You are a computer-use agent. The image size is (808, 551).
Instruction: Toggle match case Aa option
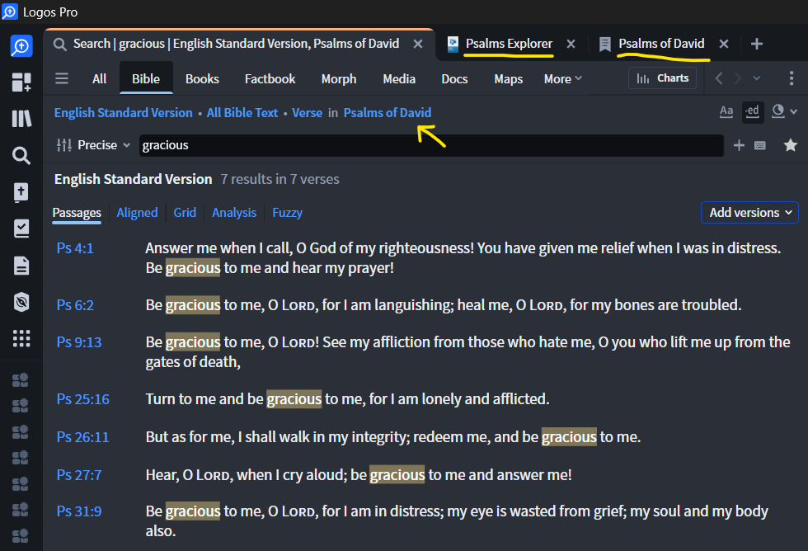click(726, 111)
